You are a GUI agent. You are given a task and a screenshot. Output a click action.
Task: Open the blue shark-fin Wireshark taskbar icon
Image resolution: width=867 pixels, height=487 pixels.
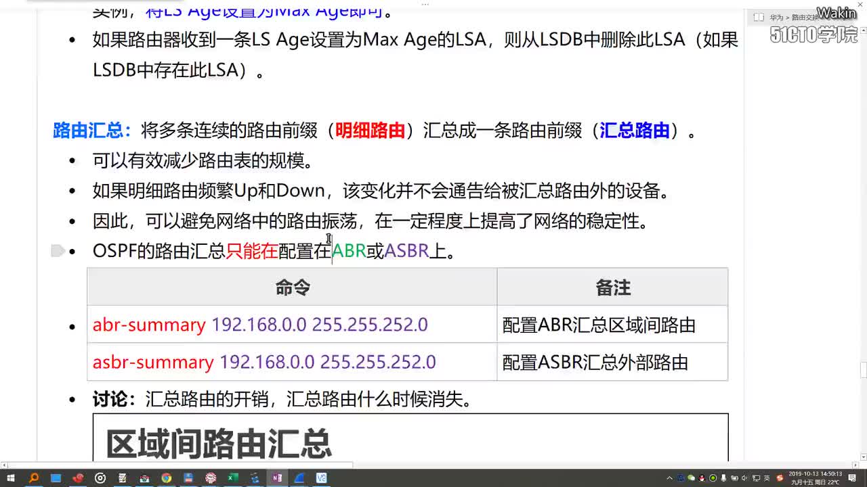pyautogui.click(x=299, y=478)
